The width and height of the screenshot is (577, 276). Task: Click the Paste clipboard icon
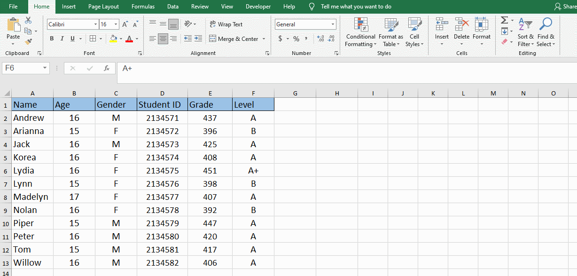tap(13, 24)
